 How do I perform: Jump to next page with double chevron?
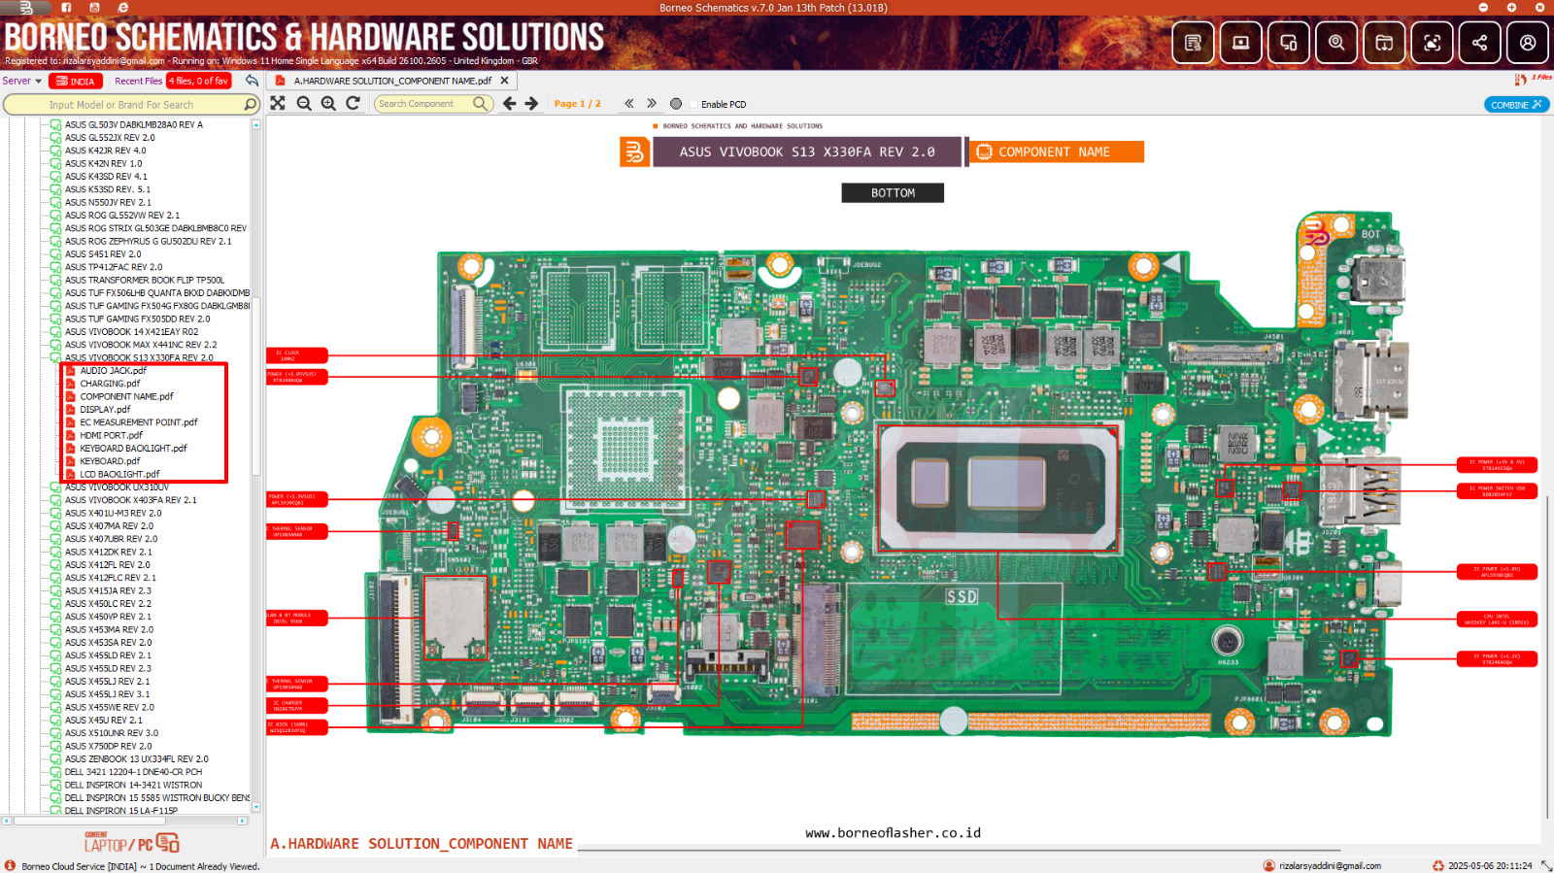652,103
